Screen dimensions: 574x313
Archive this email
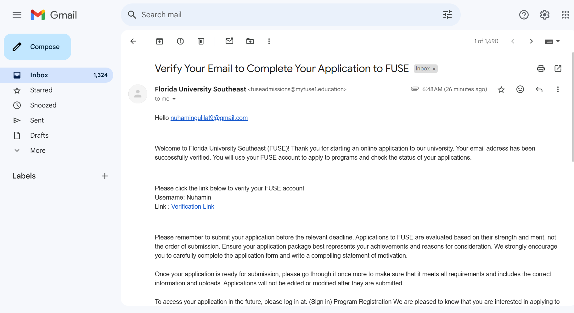coord(160,41)
